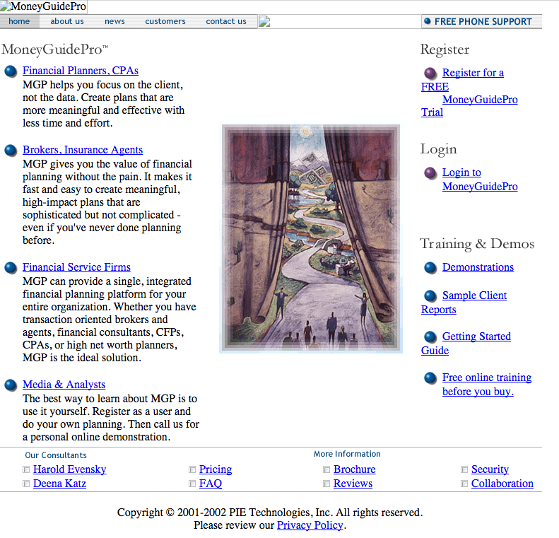Review the Privacy Policy link
The height and width of the screenshot is (538, 559).
click(x=310, y=525)
